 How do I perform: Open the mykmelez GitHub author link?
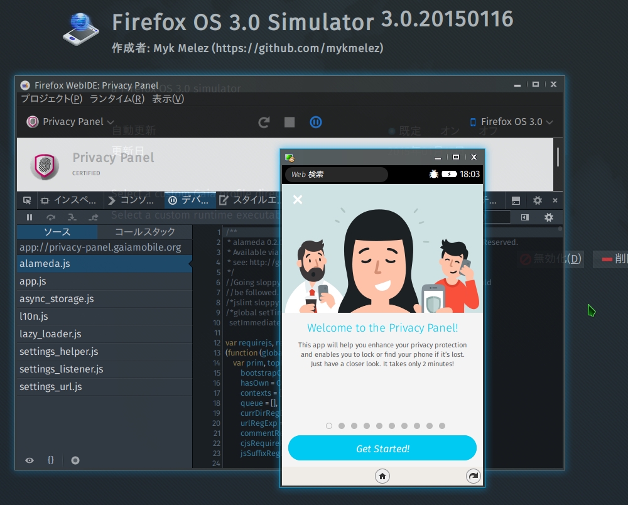pyautogui.click(x=298, y=48)
